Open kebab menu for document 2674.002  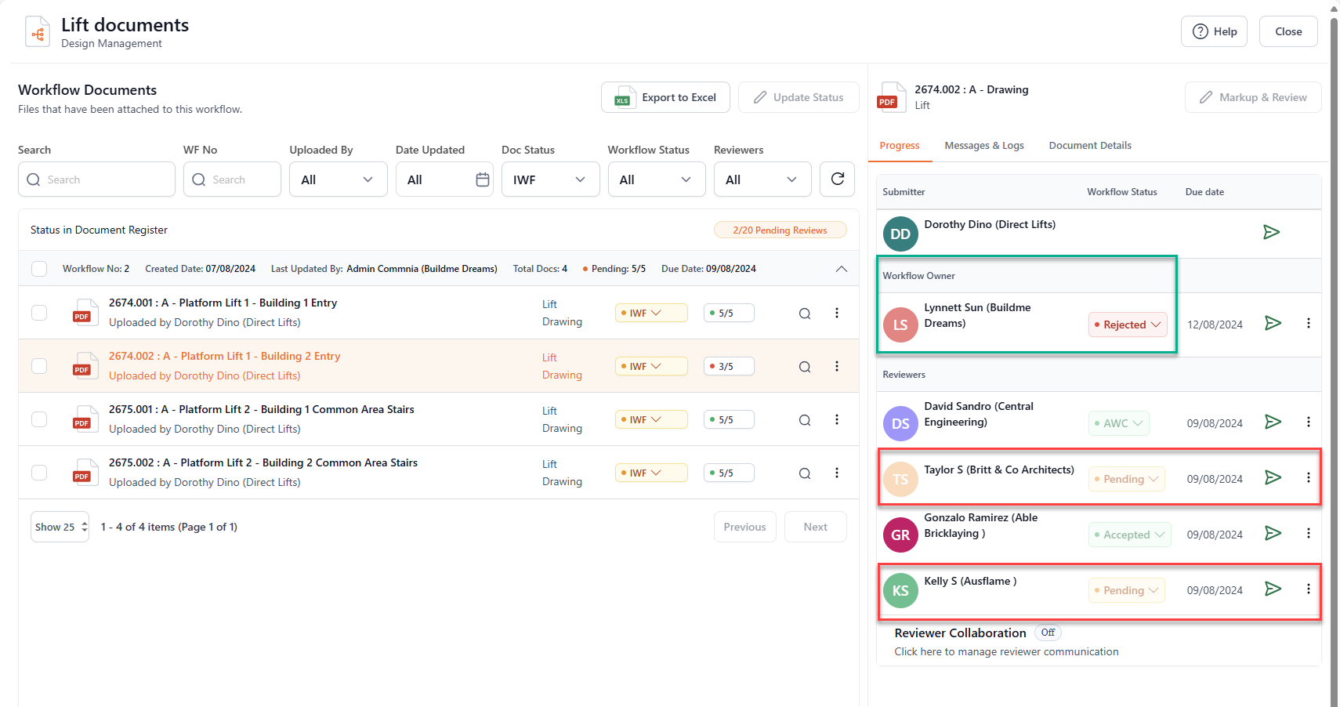click(x=837, y=366)
